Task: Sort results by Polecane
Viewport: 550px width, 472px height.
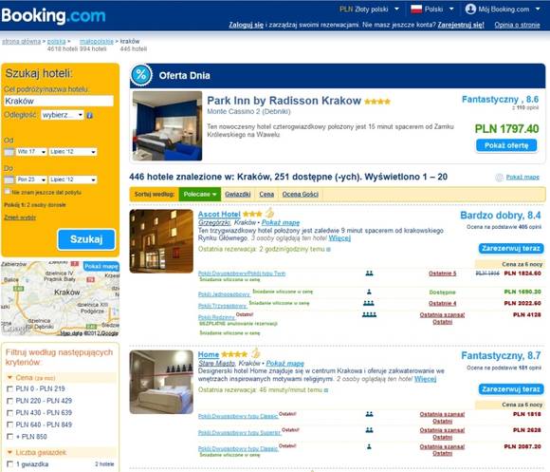Action: [200, 194]
